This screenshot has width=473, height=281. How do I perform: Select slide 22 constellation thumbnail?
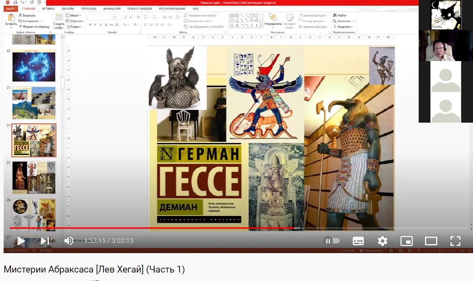[x=34, y=65]
